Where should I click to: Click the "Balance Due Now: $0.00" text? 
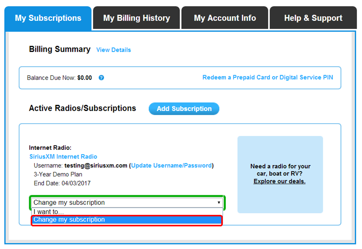click(59, 78)
